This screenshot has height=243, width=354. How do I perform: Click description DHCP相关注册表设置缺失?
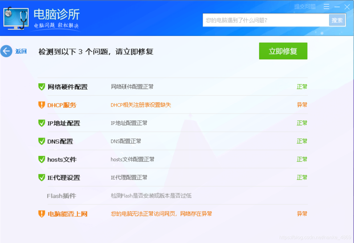[141, 105]
